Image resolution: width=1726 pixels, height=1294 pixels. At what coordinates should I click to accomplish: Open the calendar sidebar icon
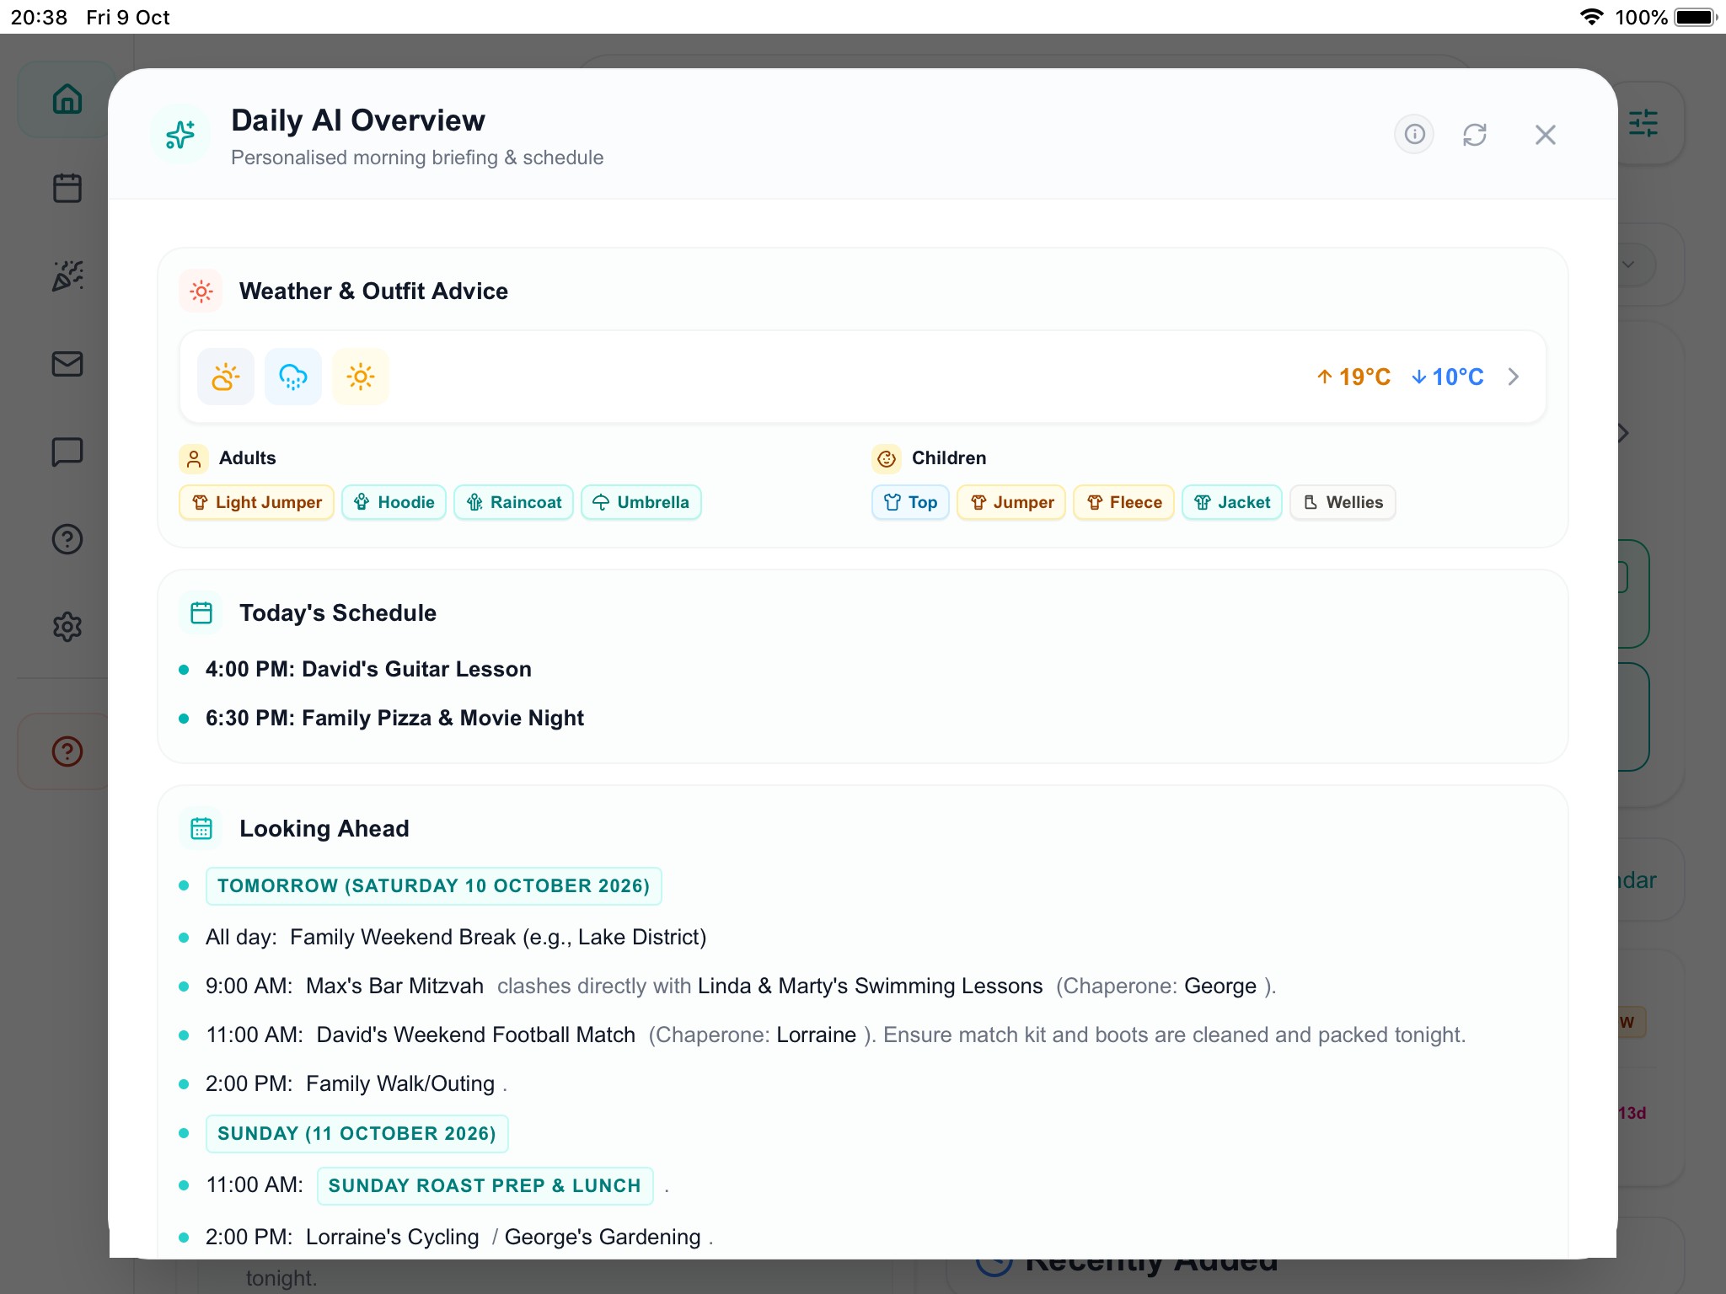67,188
